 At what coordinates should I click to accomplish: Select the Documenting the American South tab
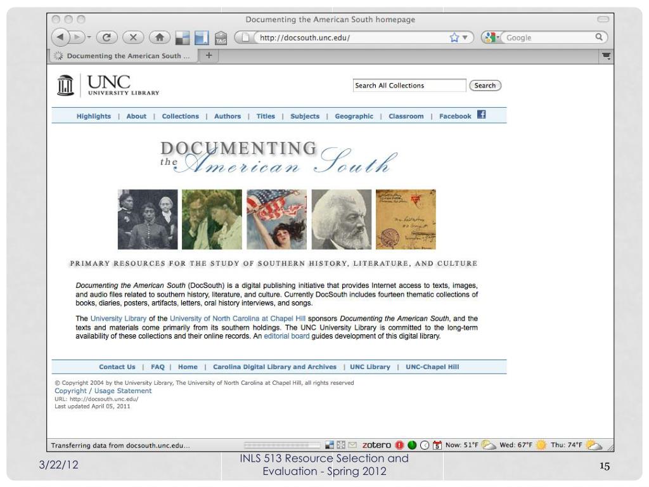click(x=123, y=56)
